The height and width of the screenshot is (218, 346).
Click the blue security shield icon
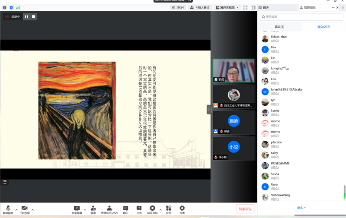point(11,7)
